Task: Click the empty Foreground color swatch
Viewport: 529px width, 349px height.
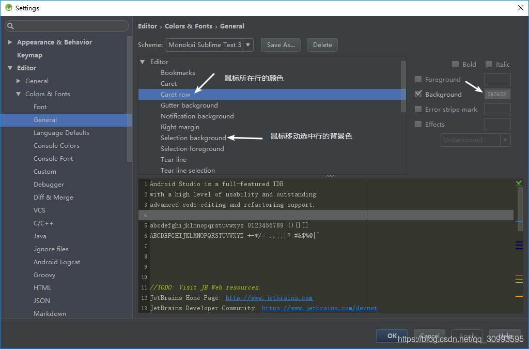Action: pyautogui.click(x=497, y=79)
